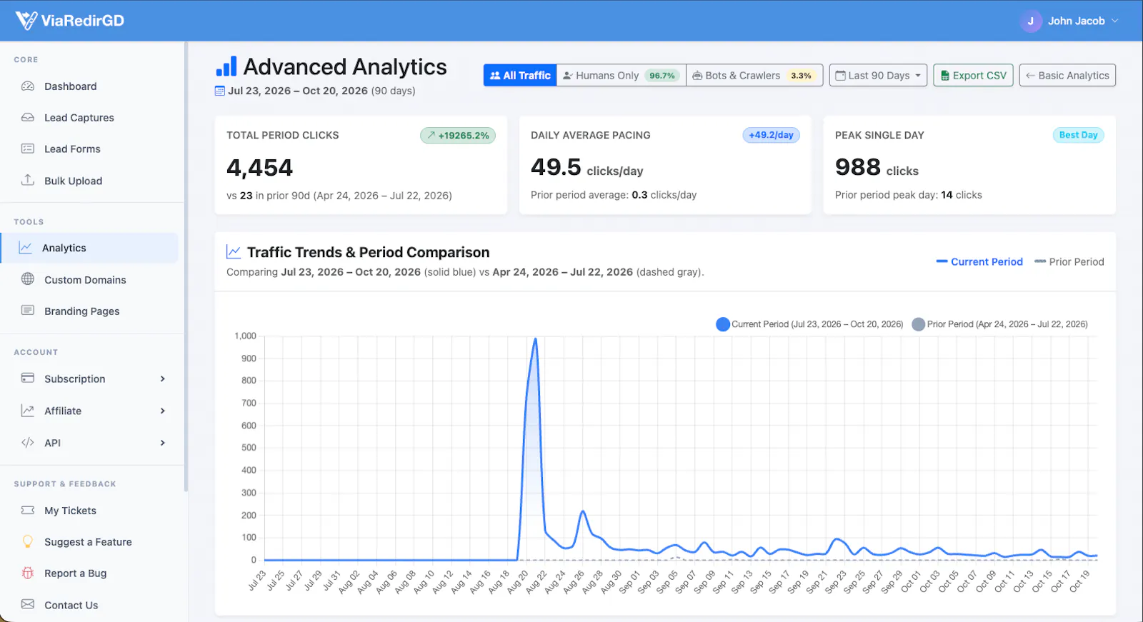Click the Subscription card icon
1143x622 pixels.
(x=28, y=378)
